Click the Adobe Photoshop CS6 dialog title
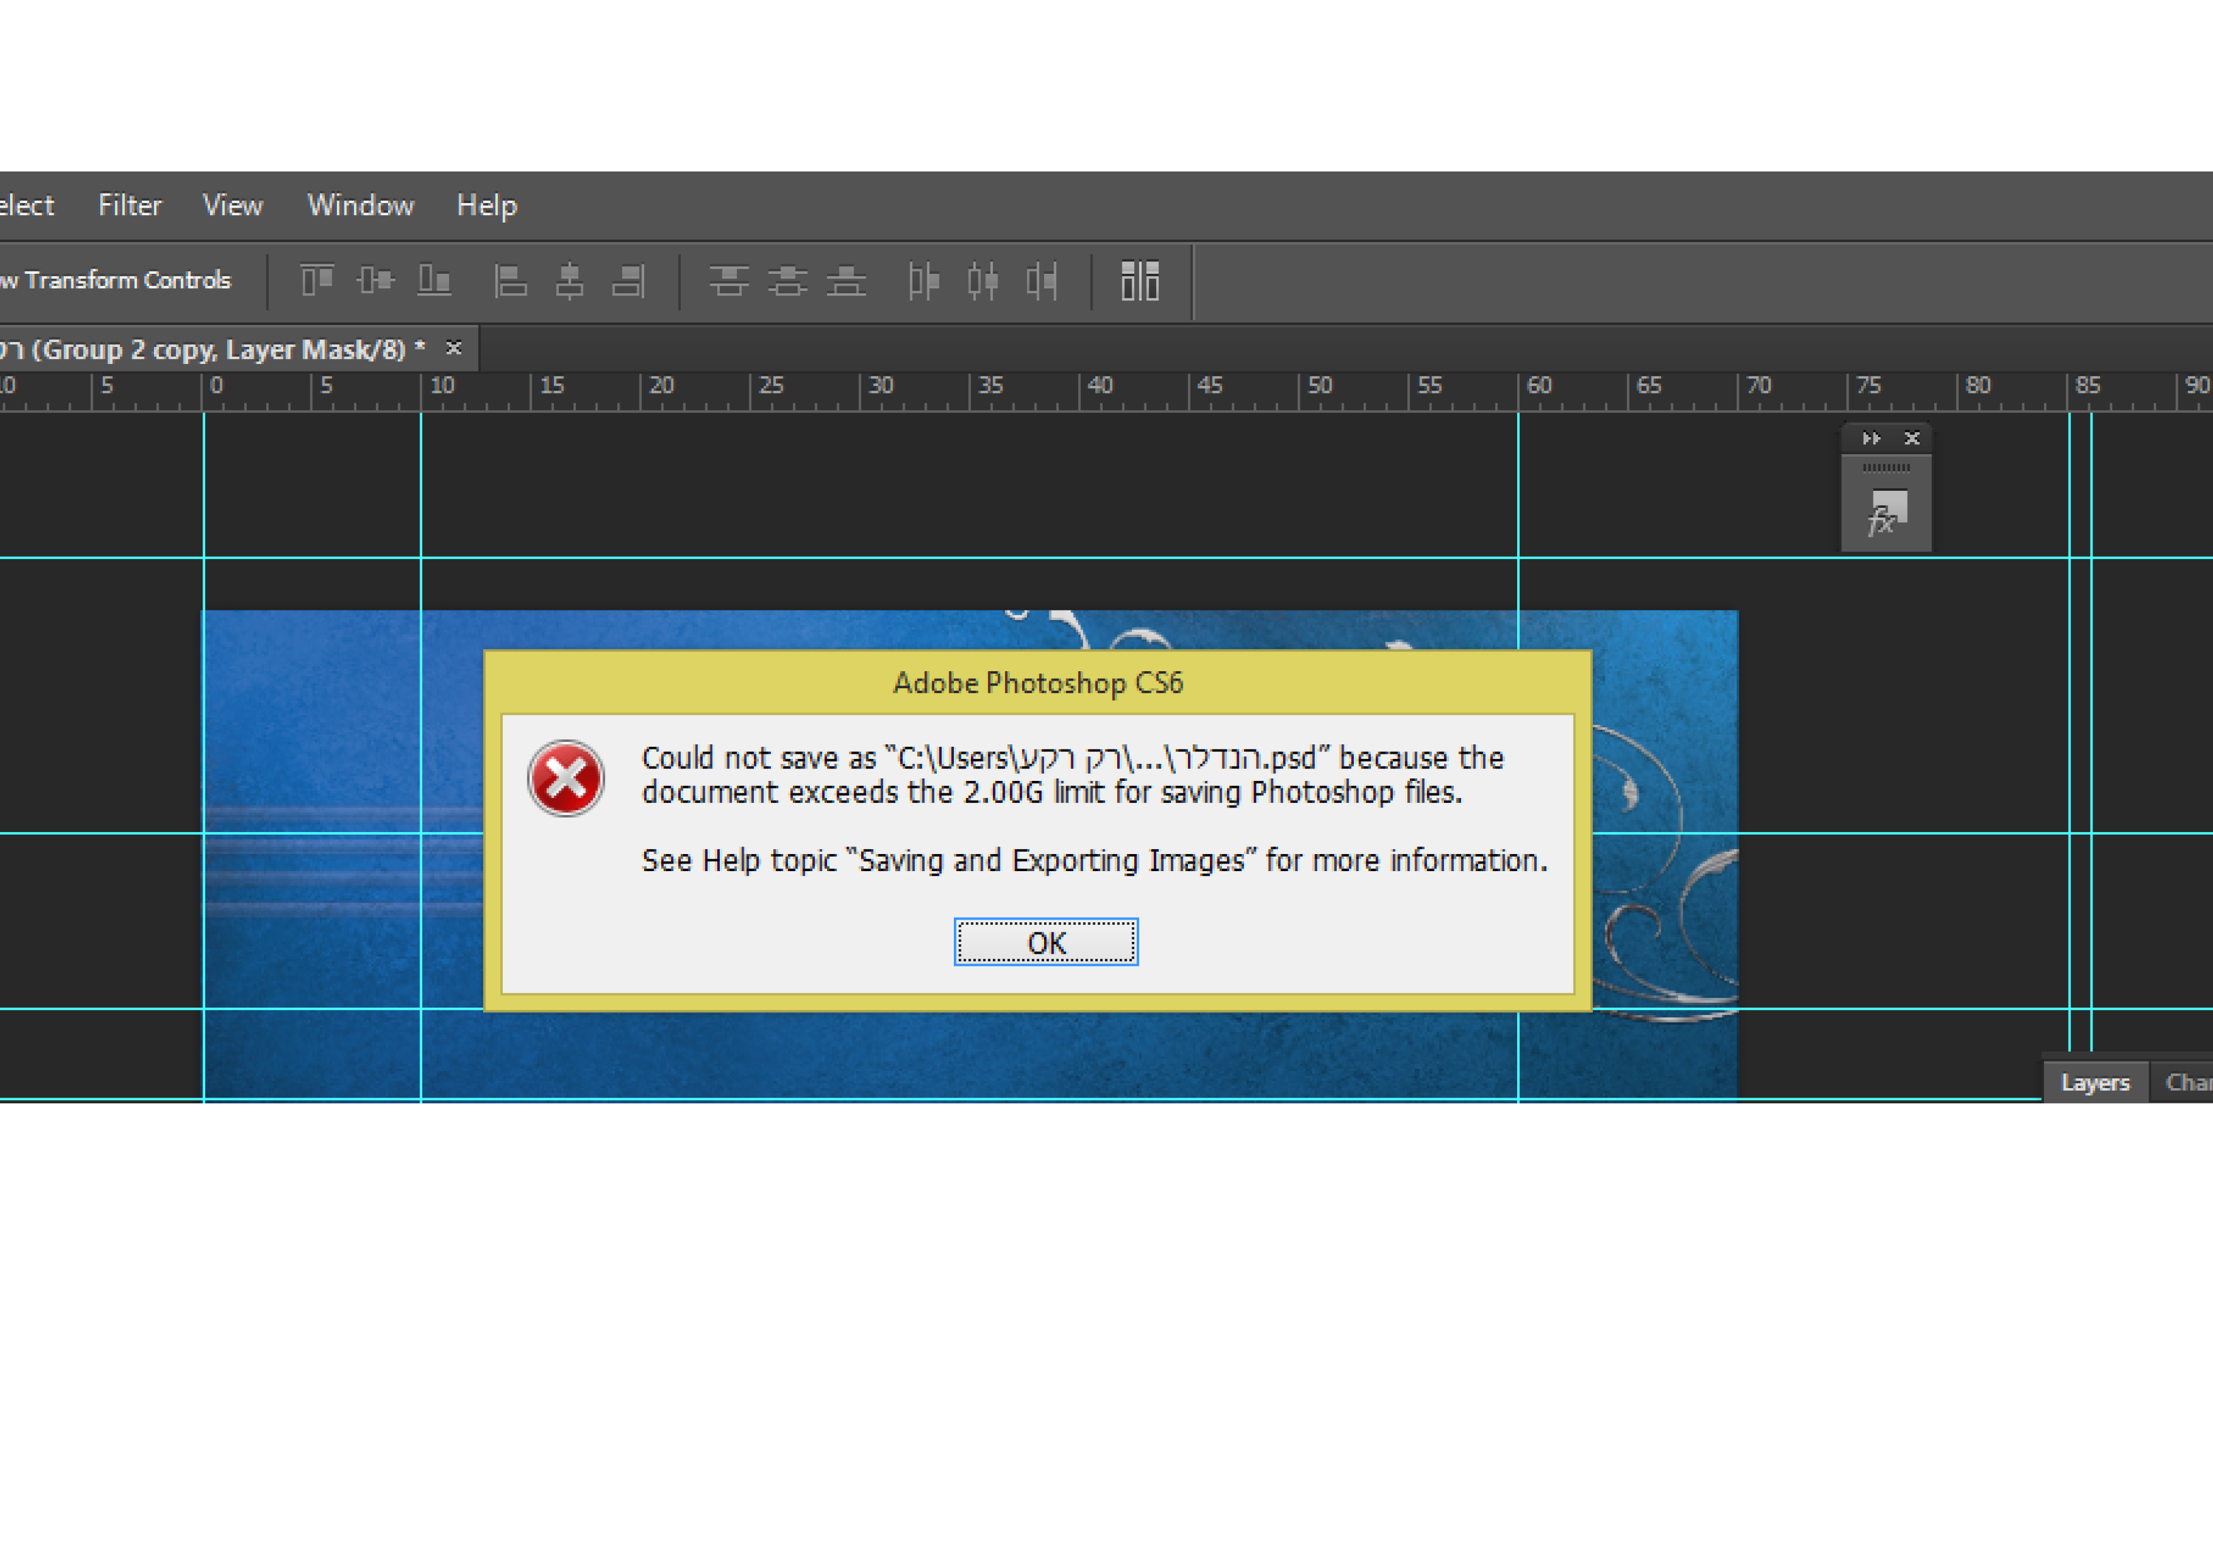This screenshot has height=1565, width=2213. (x=1038, y=683)
